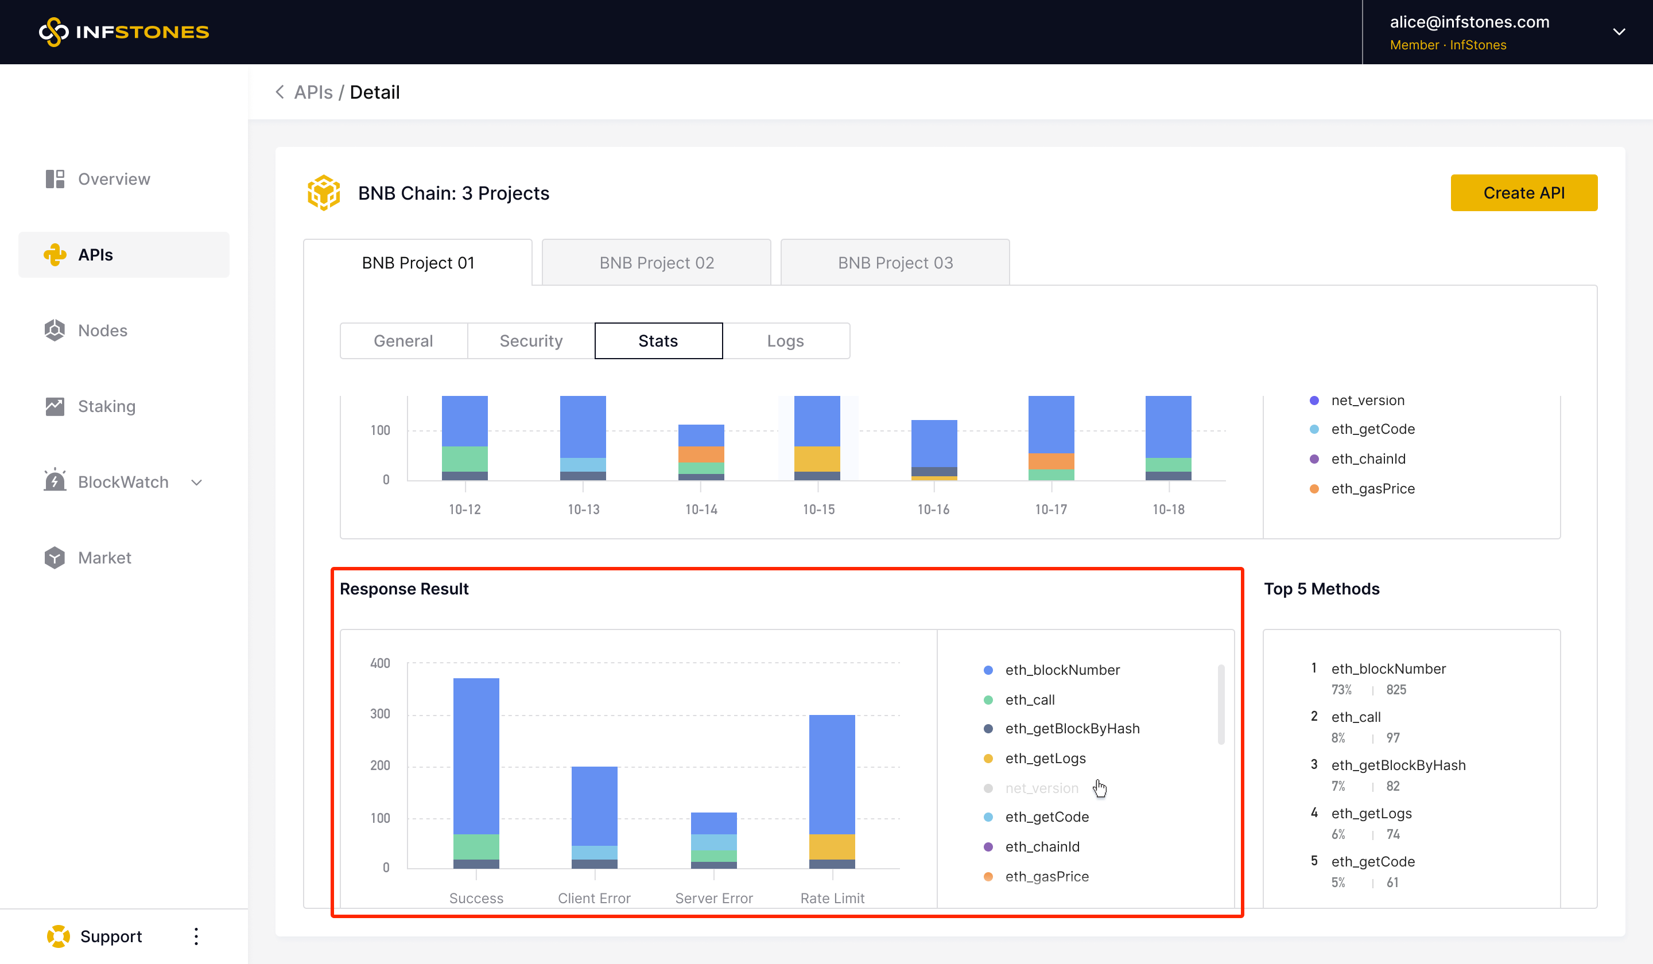
Task: Click the InfStones logo icon
Action: coord(54,32)
